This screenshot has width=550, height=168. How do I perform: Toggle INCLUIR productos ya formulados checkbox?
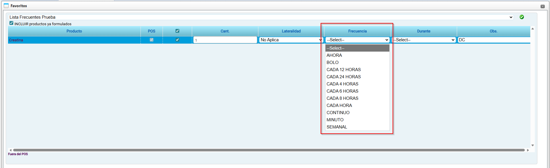tap(11, 23)
